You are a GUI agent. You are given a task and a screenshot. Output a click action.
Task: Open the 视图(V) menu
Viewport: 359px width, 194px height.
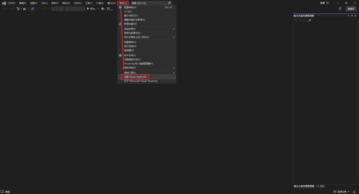click(34, 3)
